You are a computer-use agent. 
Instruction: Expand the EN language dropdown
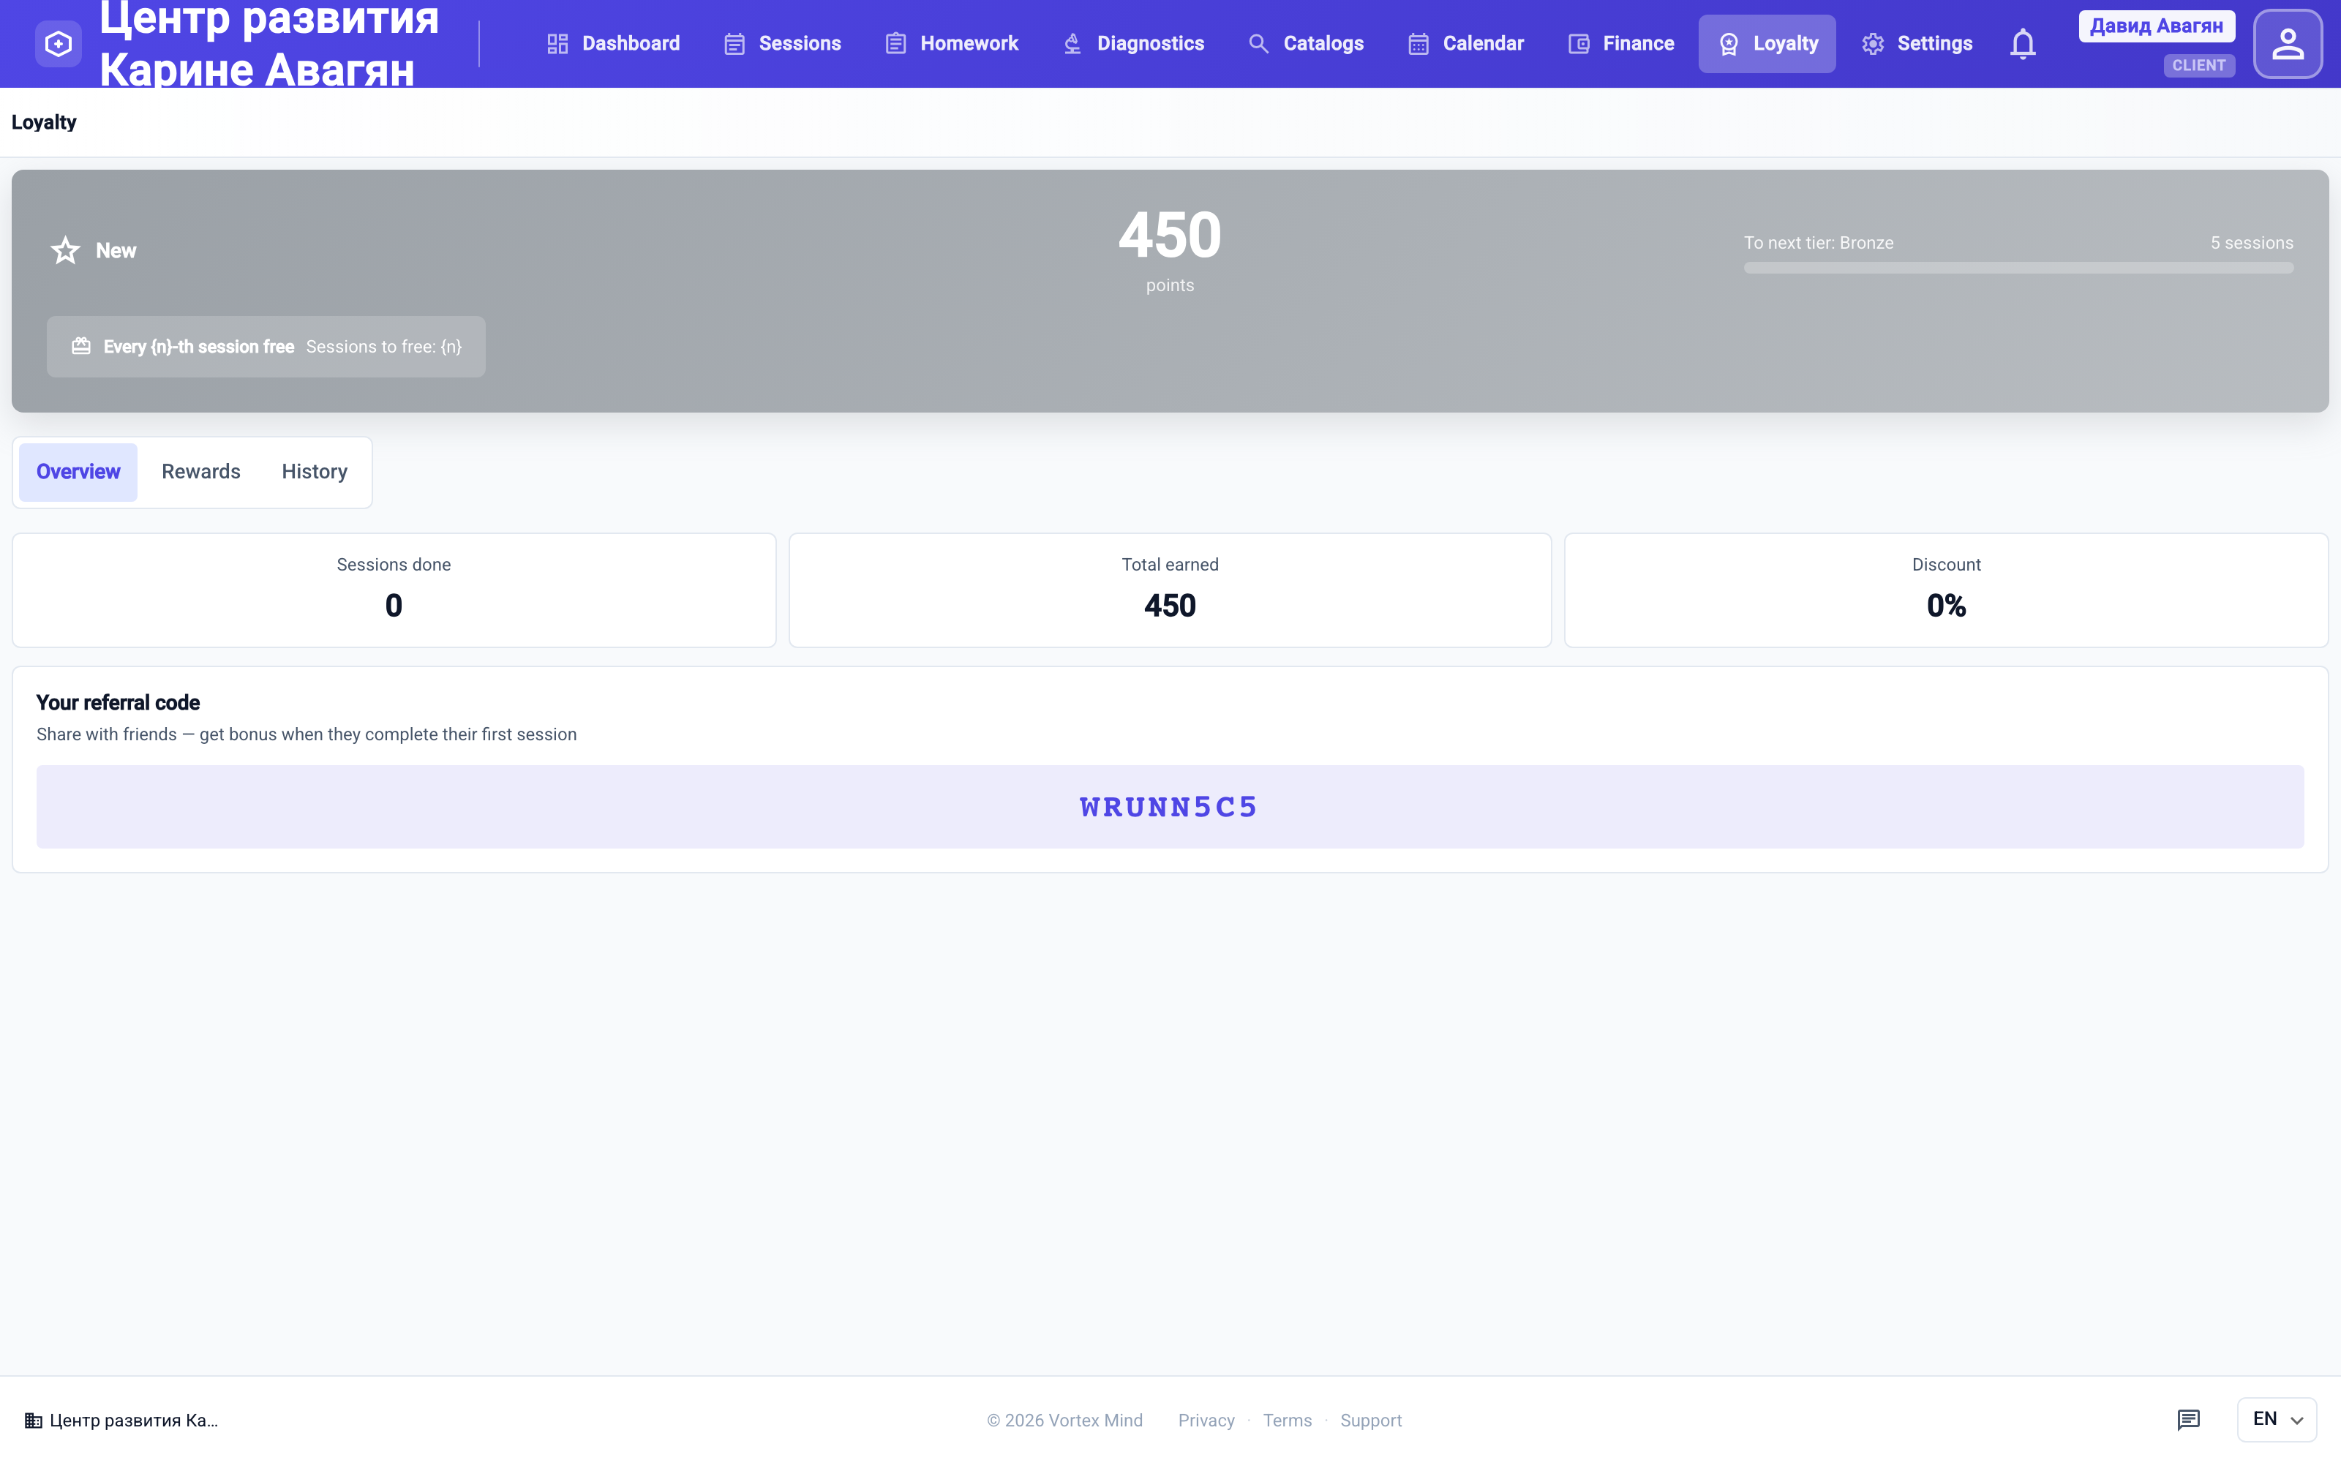tap(2276, 1419)
